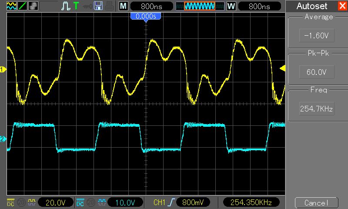Click the pulse waveform acquisition icon

point(66,6)
